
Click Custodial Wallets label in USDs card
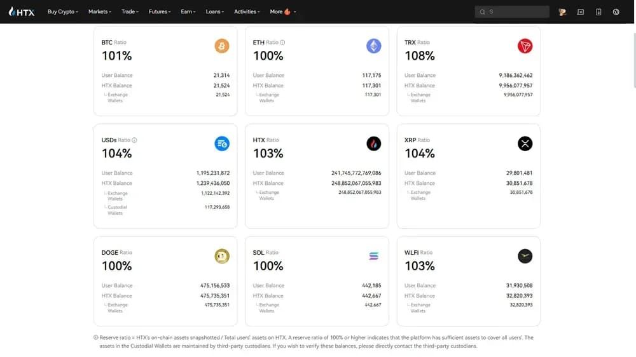[117, 210]
